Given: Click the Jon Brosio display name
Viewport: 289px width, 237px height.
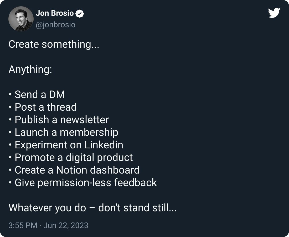Looking at the screenshot, I should [x=55, y=13].
